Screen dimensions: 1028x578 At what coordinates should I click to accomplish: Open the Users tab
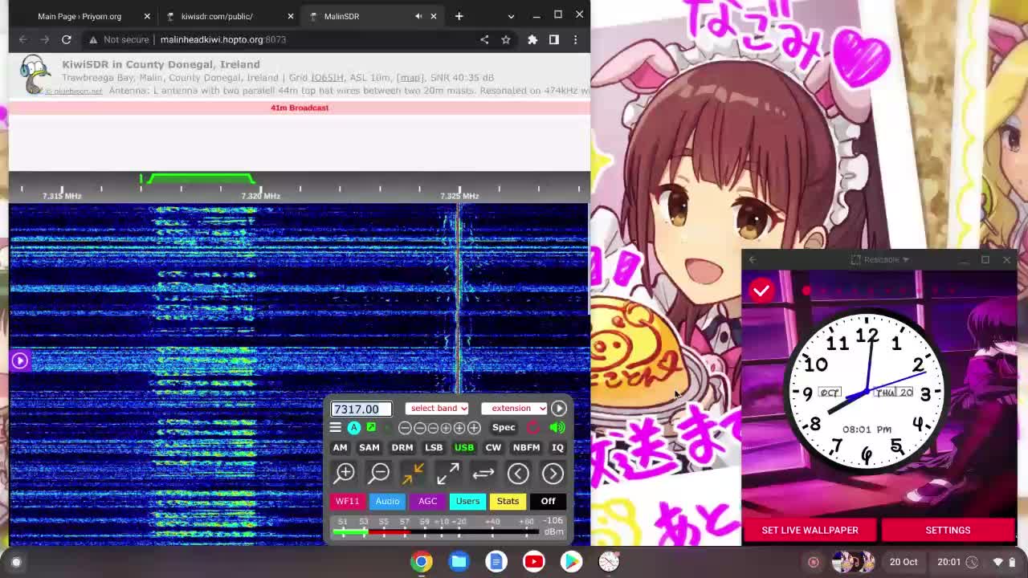point(467,501)
